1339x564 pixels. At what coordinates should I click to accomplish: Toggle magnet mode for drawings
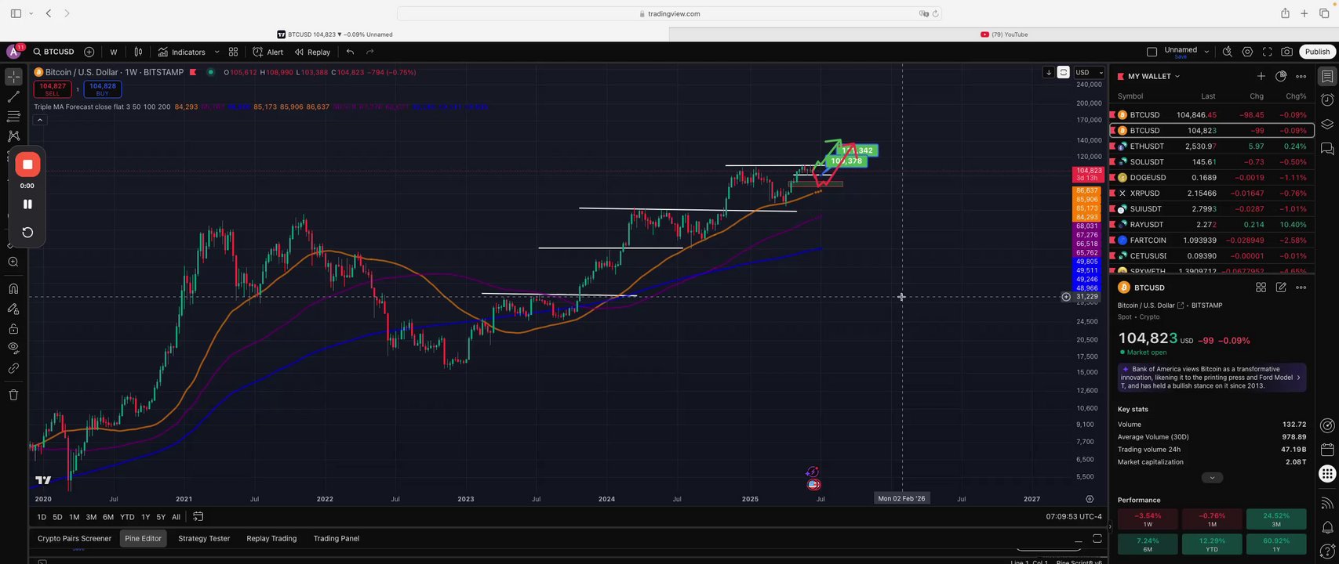point(13,288)
